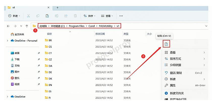The width and height of the screenshot is (216, 106).
Task: Select 下载 in navigation pane
Action: pyautogui.click(x=15, y=59)
